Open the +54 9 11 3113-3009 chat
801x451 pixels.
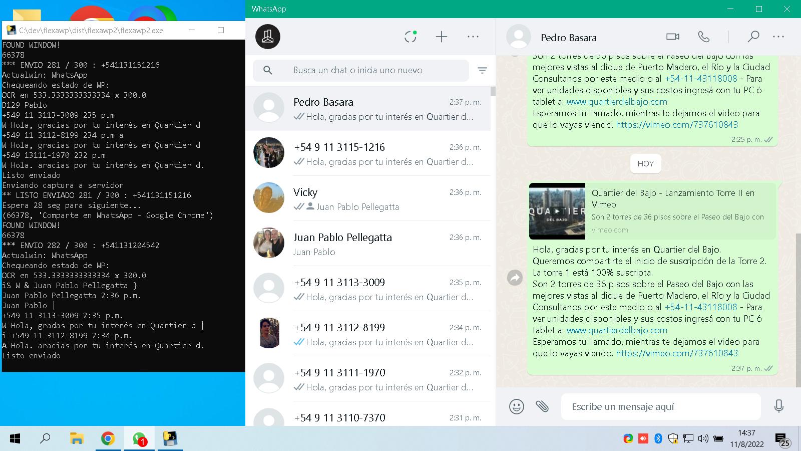pos(368,289)
